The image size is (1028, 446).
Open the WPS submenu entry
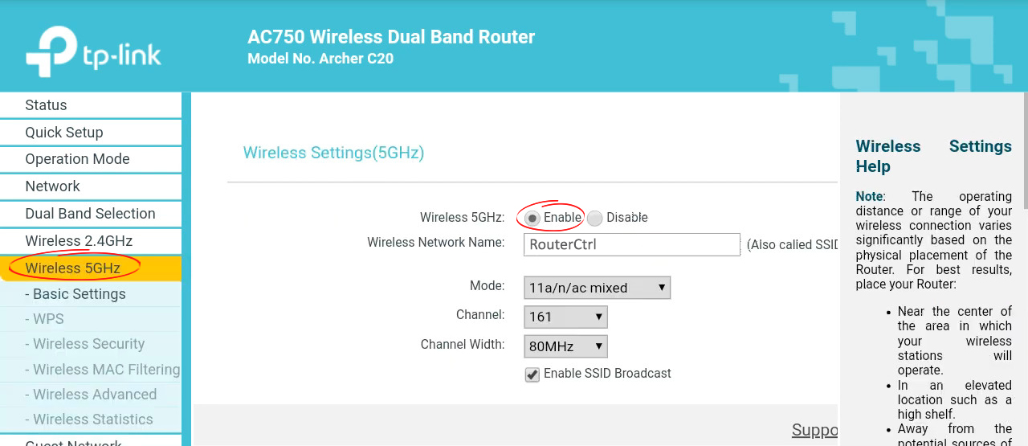coord(48,319)
